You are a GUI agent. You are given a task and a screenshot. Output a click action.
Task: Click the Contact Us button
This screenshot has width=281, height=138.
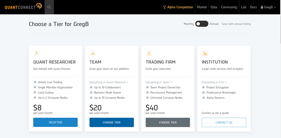click(x=224, y=122)
